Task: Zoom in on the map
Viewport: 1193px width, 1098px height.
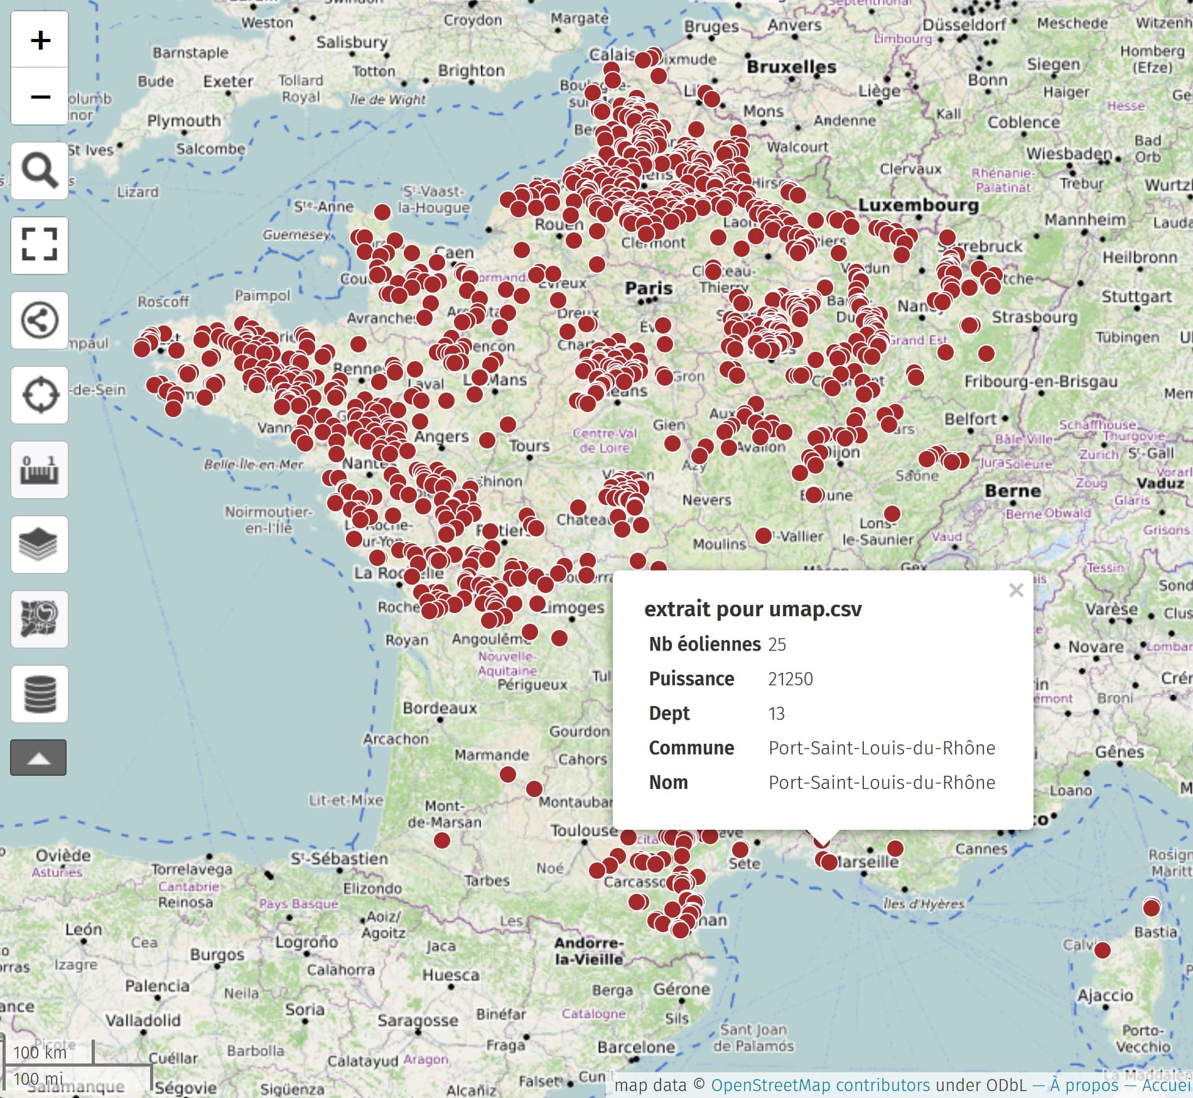Action: click(x=40, y=40)
